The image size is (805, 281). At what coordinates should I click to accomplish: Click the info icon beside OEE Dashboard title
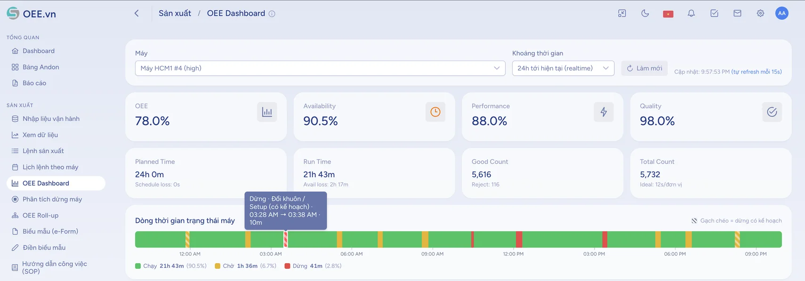[x=272, y=14]
